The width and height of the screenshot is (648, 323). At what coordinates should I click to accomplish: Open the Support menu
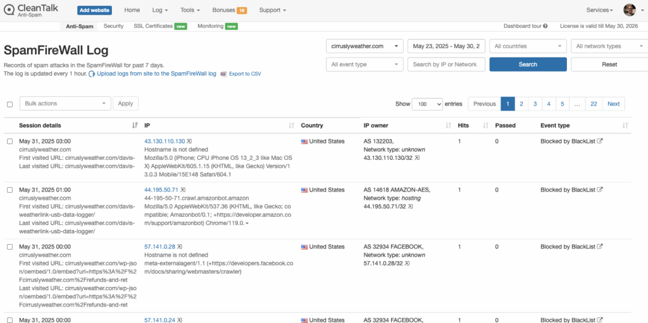coord(272,10)
